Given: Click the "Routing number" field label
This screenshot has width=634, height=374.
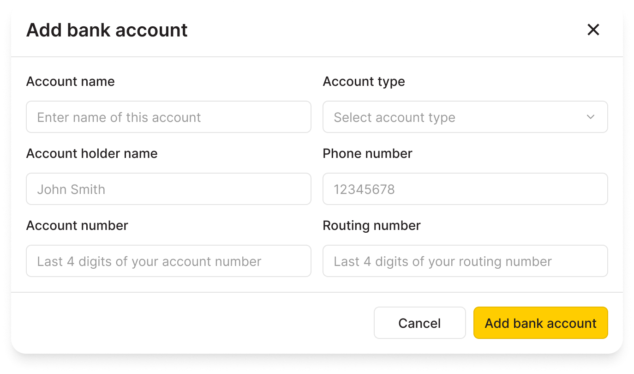Looking at the screenshot, I should point(371,226).
